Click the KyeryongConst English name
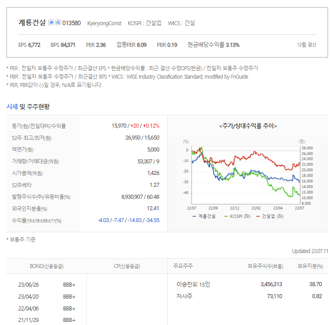Viewport: 330px width, 325px height. [104, 23]
